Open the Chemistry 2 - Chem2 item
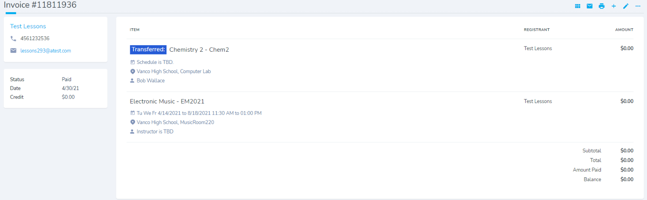Viewport: 647px width, 200px height. click(199, 50)
